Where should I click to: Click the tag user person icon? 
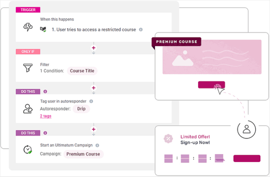tap(28, 109)
